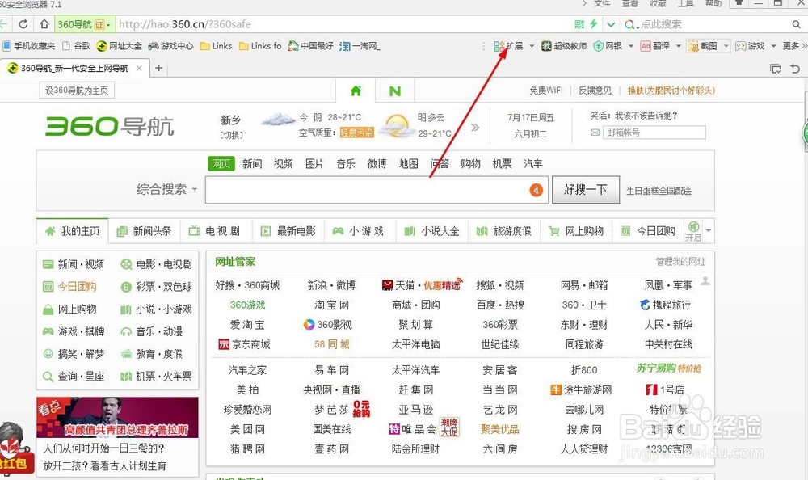Open 中国最好 bookmark
The image size is (808, 480).
[x=310, y=46]
